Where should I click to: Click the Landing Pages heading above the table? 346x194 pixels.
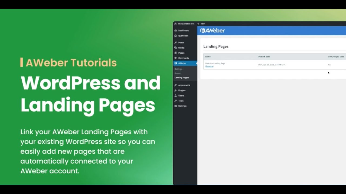pos(216,46)
